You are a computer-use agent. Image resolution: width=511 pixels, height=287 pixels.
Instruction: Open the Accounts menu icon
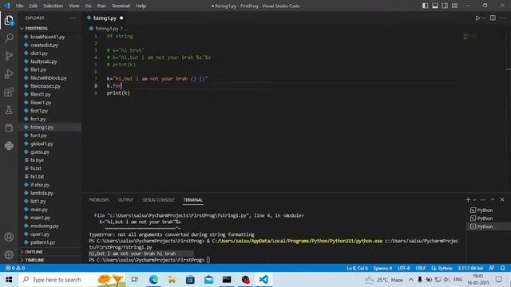coord(9,237)
